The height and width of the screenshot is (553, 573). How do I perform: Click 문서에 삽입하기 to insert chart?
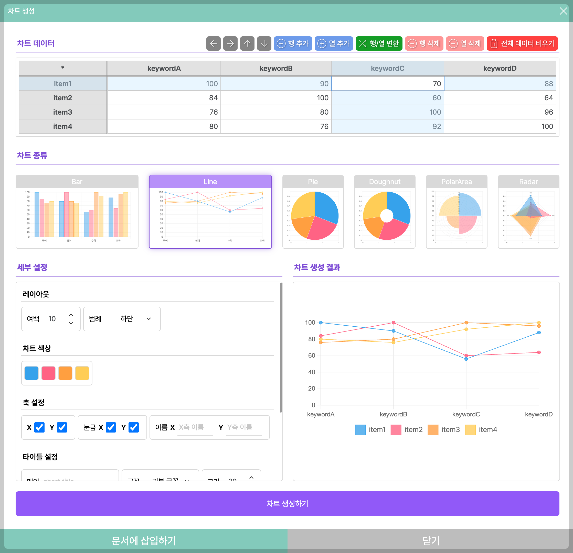tap(144, 540)
